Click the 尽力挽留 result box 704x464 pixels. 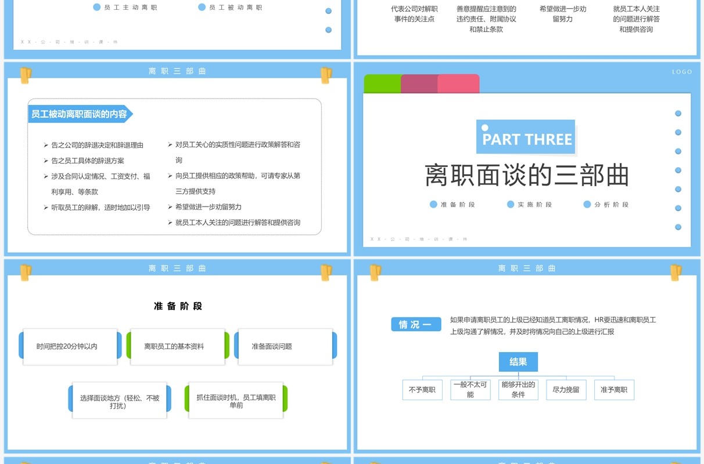pos(566,390)
